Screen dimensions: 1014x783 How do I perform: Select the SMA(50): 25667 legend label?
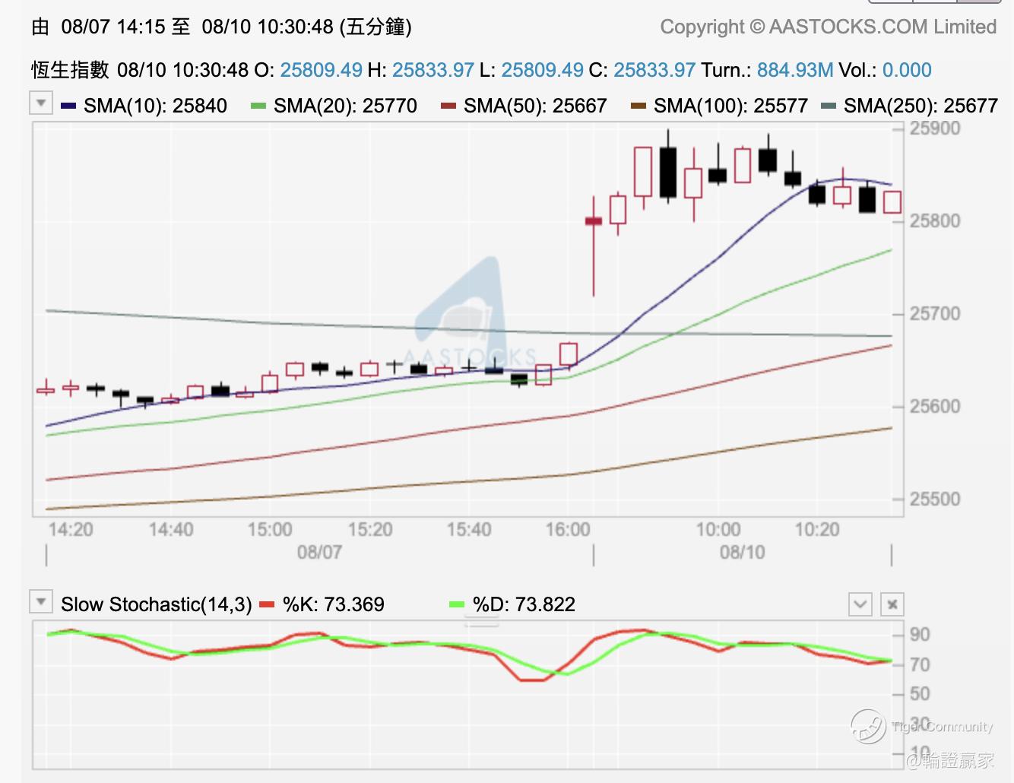(535, 106)
